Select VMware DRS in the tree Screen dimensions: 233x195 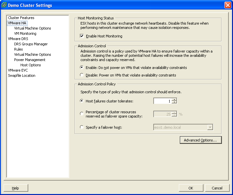(18, 39)
